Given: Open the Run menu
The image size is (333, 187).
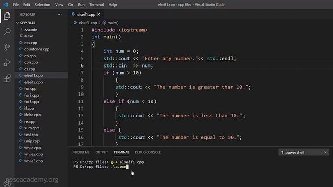Looking at the screenshot, I should click(x=81, y=5).
